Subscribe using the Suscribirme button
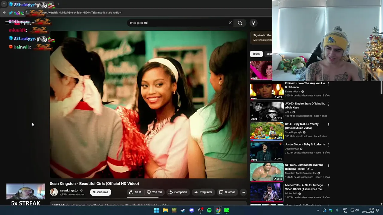This screenshot has height=215, width=383. click(x=101, y=192)
